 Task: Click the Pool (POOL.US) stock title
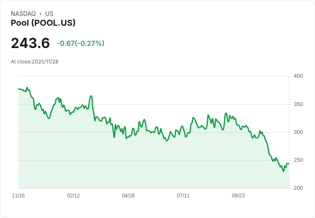tap(43, 23)
